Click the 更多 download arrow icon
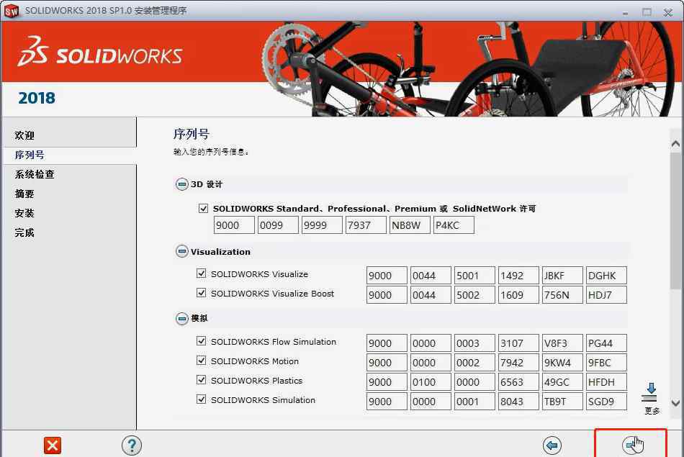This screenshot has height=457, width=684. (651, 392)
